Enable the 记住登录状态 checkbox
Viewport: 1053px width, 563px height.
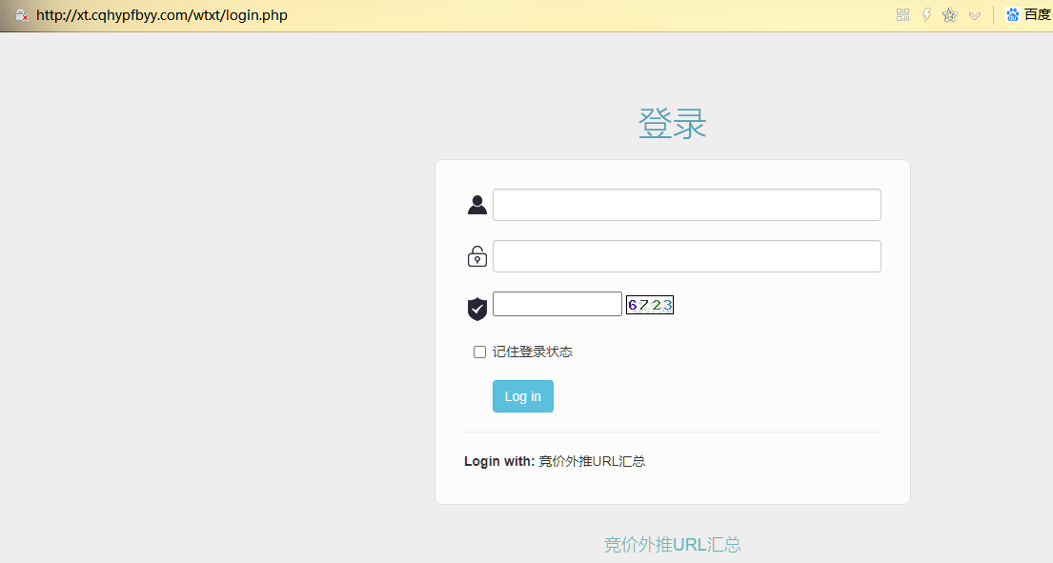pyautogui.click(x=479, y=352)
